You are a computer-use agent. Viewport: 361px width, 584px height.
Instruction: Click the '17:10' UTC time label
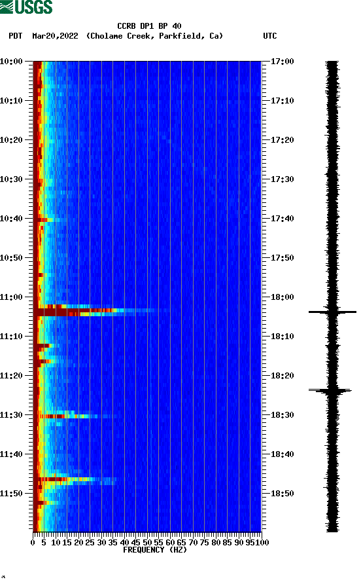point(282,101)
